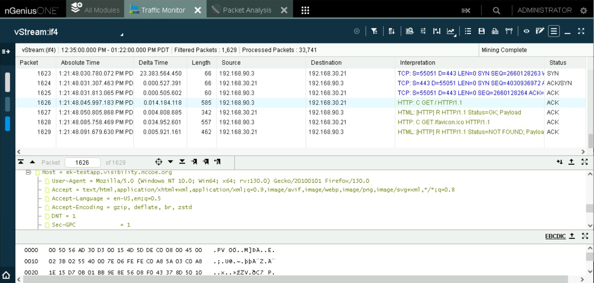
Task: Export packets using the CSV icon
Action: click(x=495, y=32)
